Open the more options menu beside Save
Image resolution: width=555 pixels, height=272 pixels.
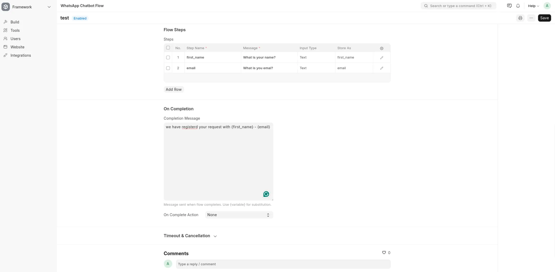click(531, 18)
